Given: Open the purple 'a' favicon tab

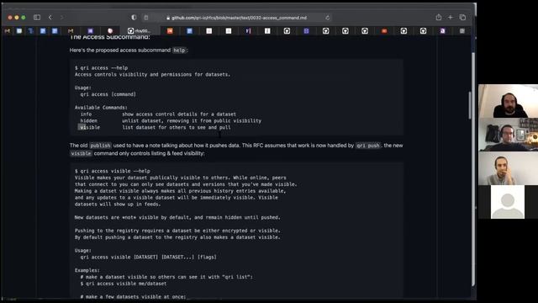Looking at the screenshot, I should pyautogui.click(x=443, y=31).
